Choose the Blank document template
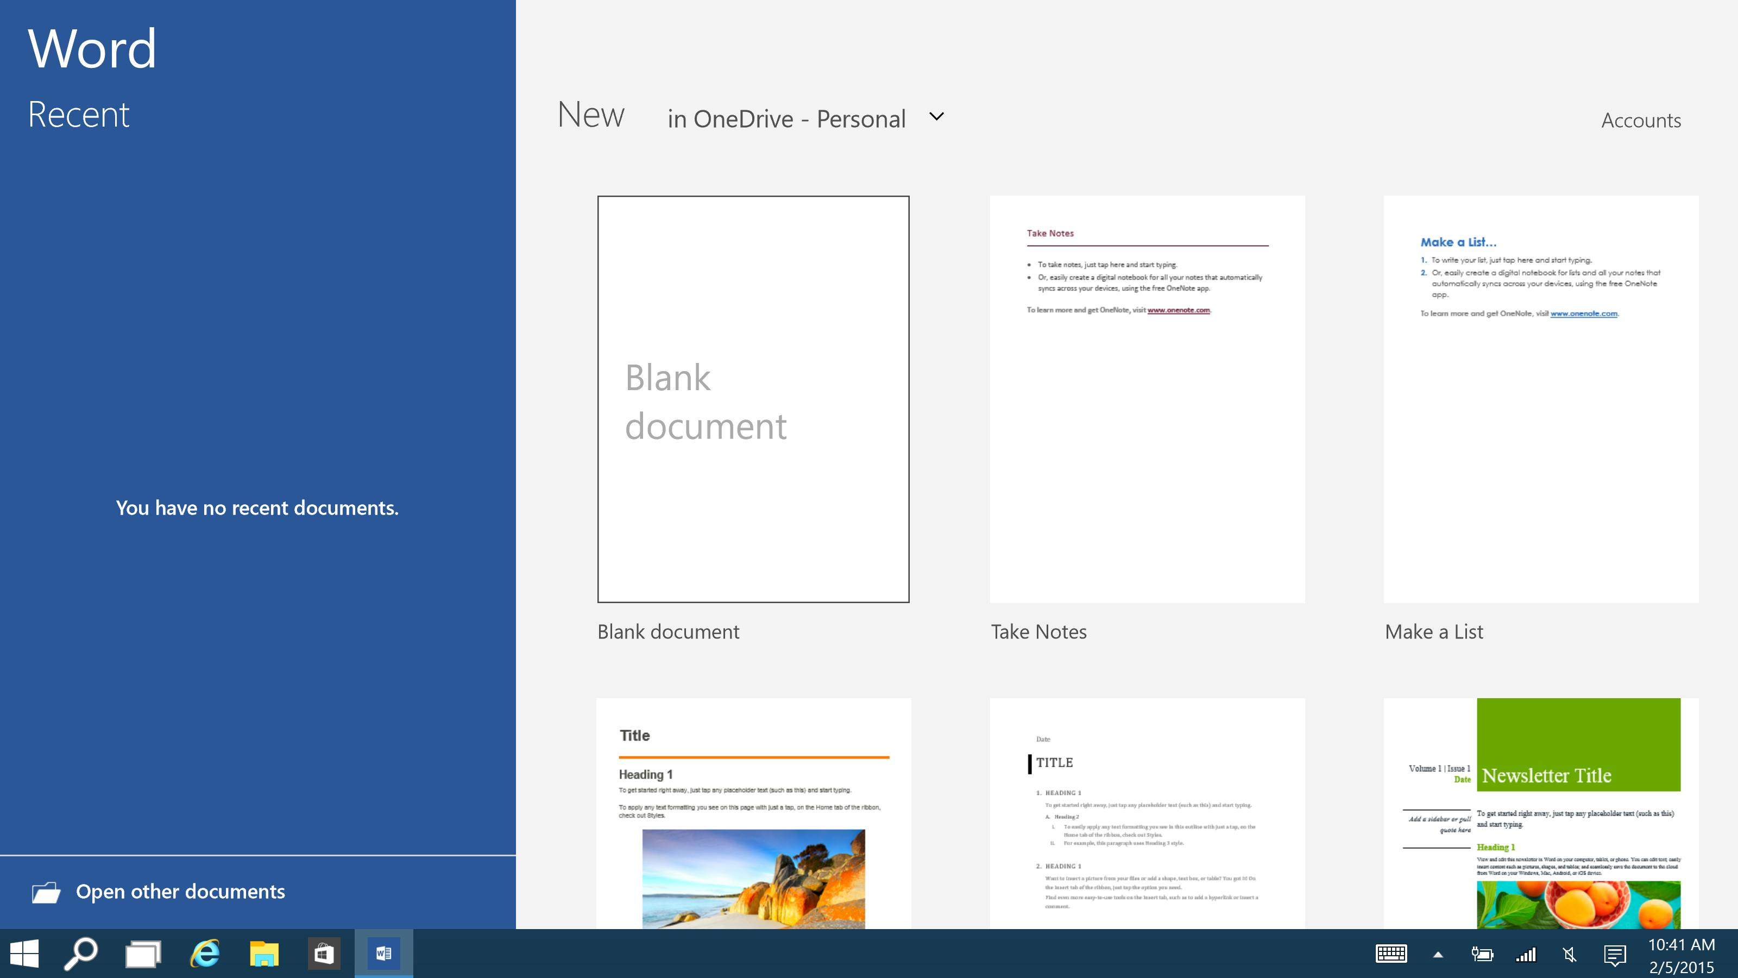Screen dimensions: 1738x978 pos(753,399)
